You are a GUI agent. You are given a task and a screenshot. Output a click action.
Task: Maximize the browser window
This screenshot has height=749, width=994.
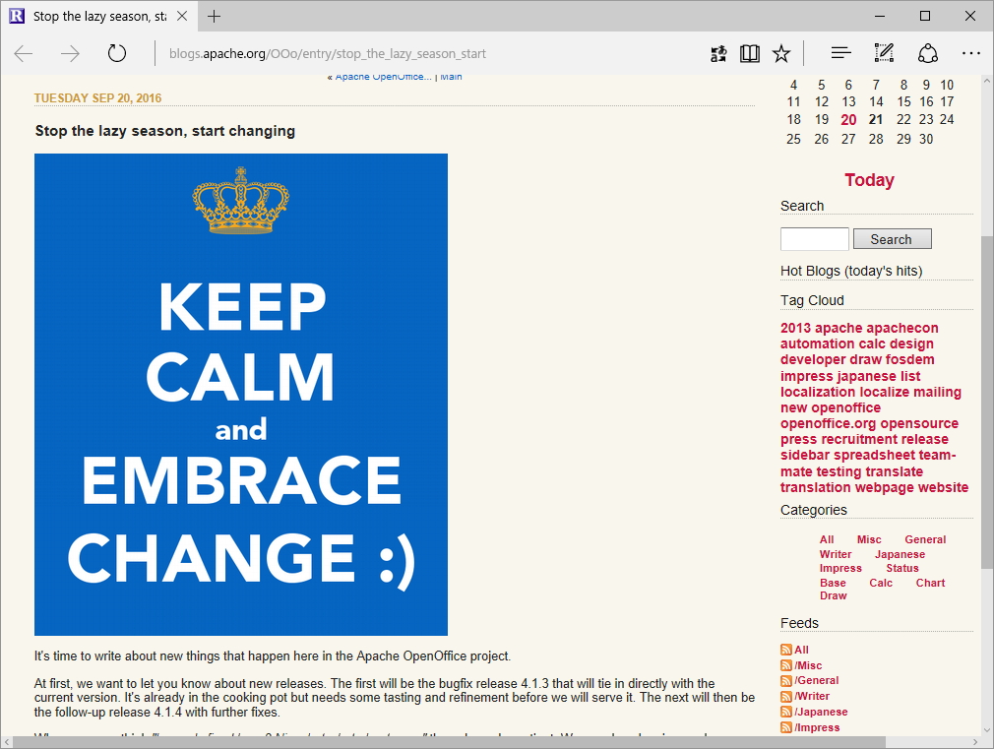[925, 16]
